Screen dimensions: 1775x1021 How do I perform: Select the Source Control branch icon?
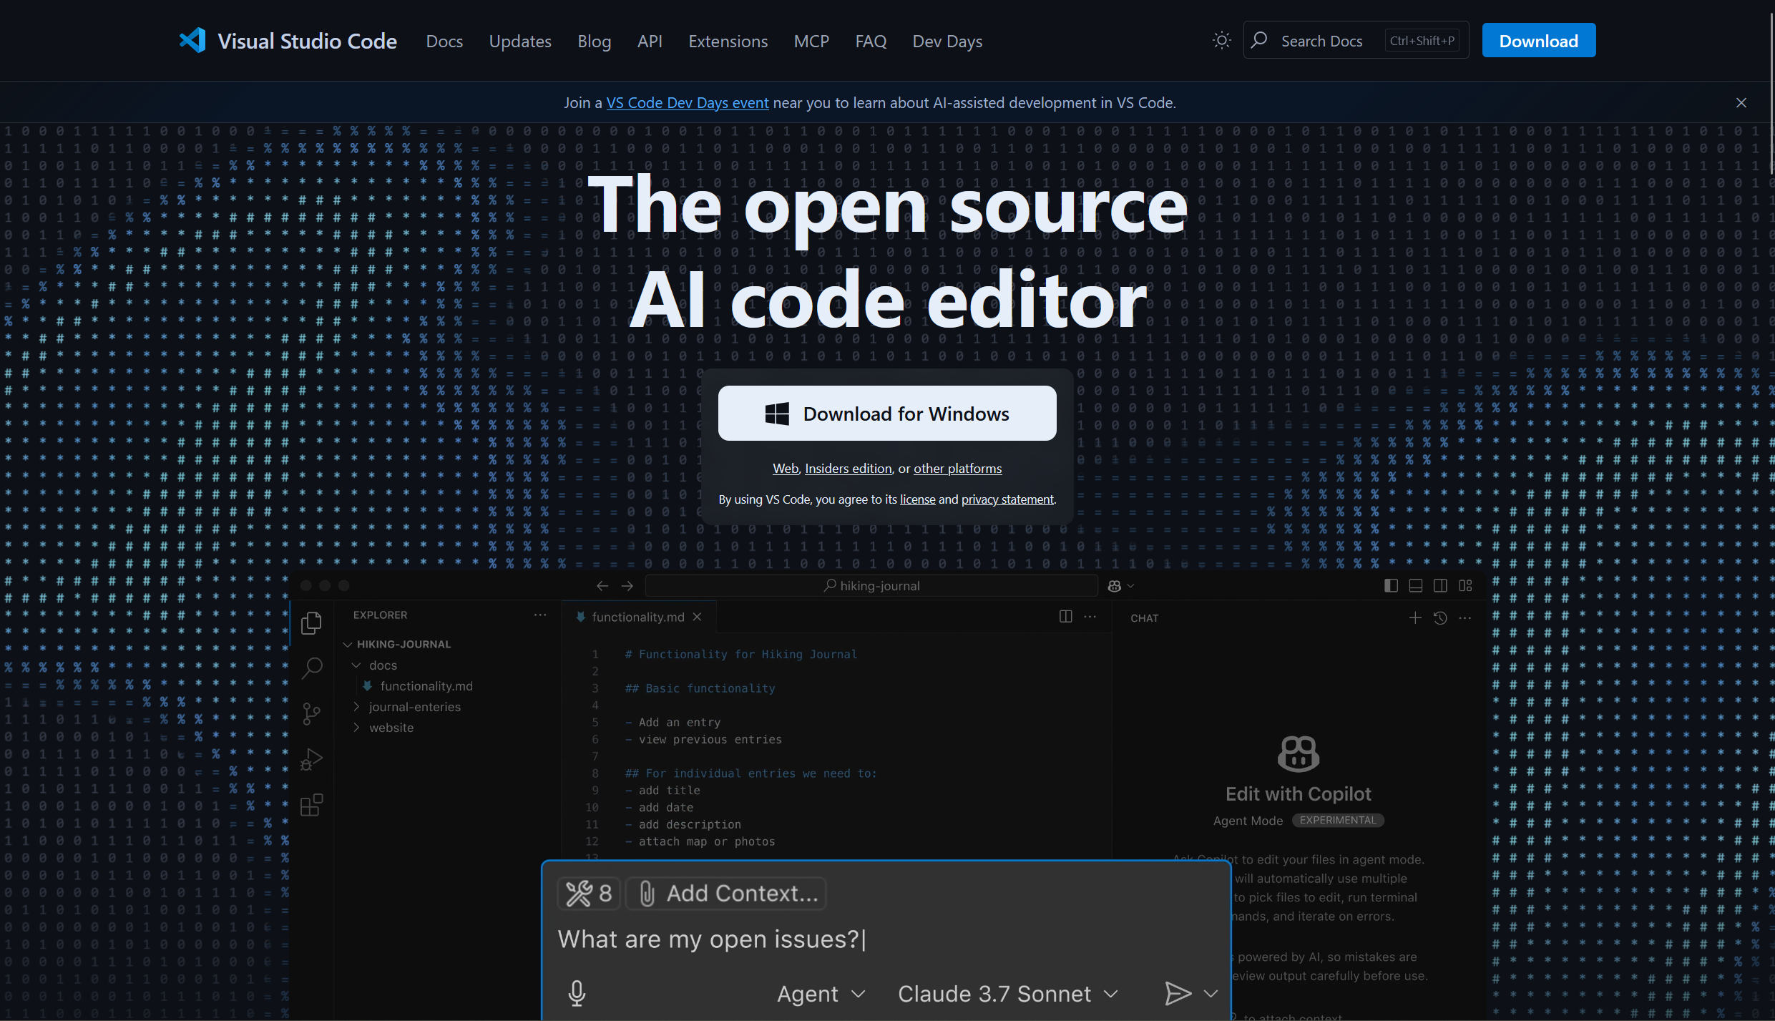[x=312, y=713]
